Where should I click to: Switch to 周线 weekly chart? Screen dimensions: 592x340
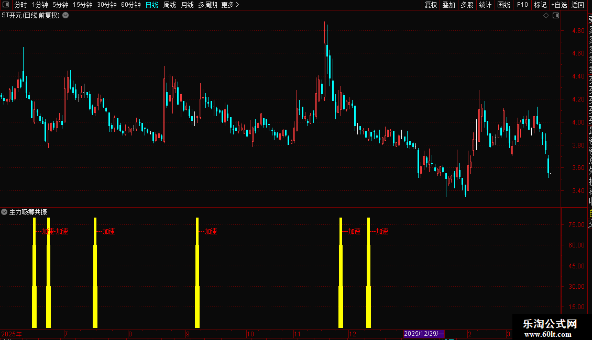pyautogui.click(x=170, y=5)
